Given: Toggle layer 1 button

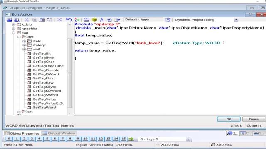Looking at the screenshot, I should pos(17,139).
